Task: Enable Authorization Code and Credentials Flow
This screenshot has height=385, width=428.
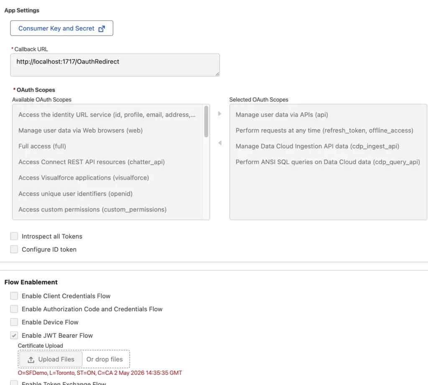Action: click(14, 309)
